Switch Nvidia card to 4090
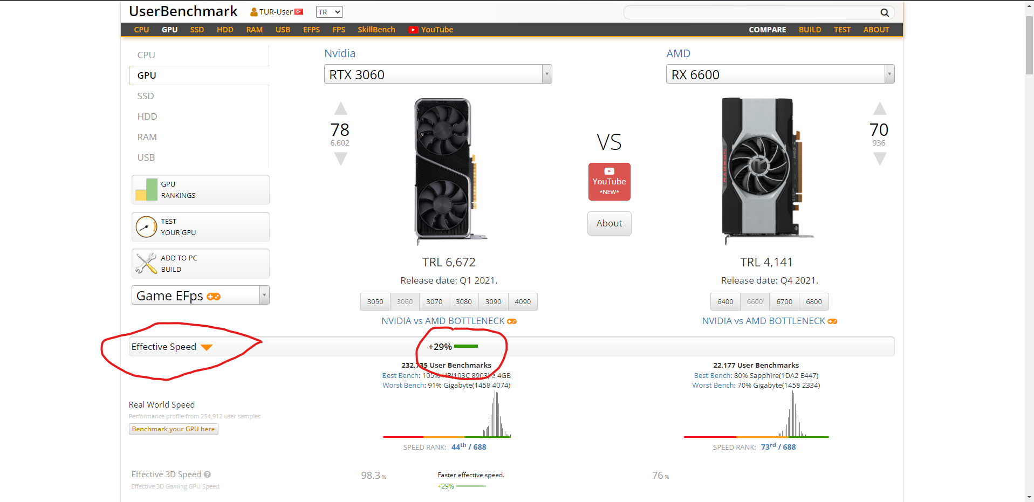 [x=523, y=302]
